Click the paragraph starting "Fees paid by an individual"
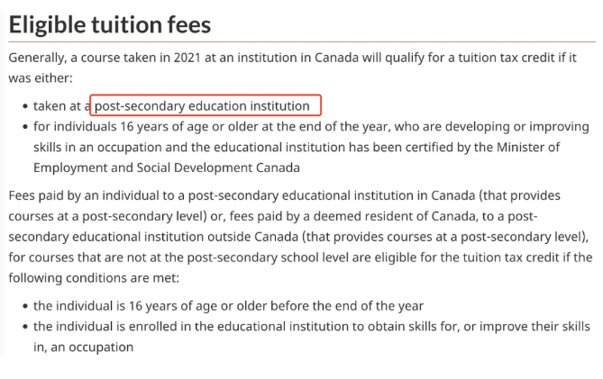 [300, 237]
